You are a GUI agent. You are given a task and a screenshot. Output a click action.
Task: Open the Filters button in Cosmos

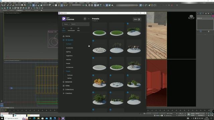click(137, 19)
